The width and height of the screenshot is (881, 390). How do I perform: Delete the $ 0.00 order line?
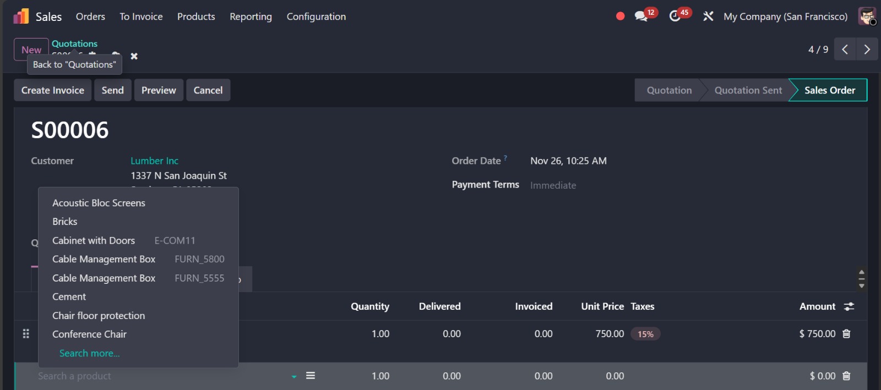pos(847,376)
